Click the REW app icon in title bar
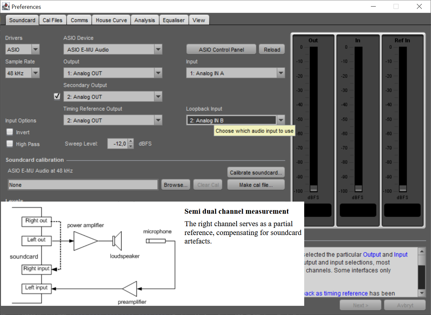Image resolution: width=431 pixels, height=315 pixels. pyautogui.click(x=6, y=6)
